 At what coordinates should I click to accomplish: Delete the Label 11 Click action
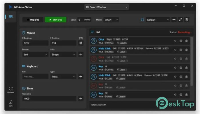(x=187, y=59)
